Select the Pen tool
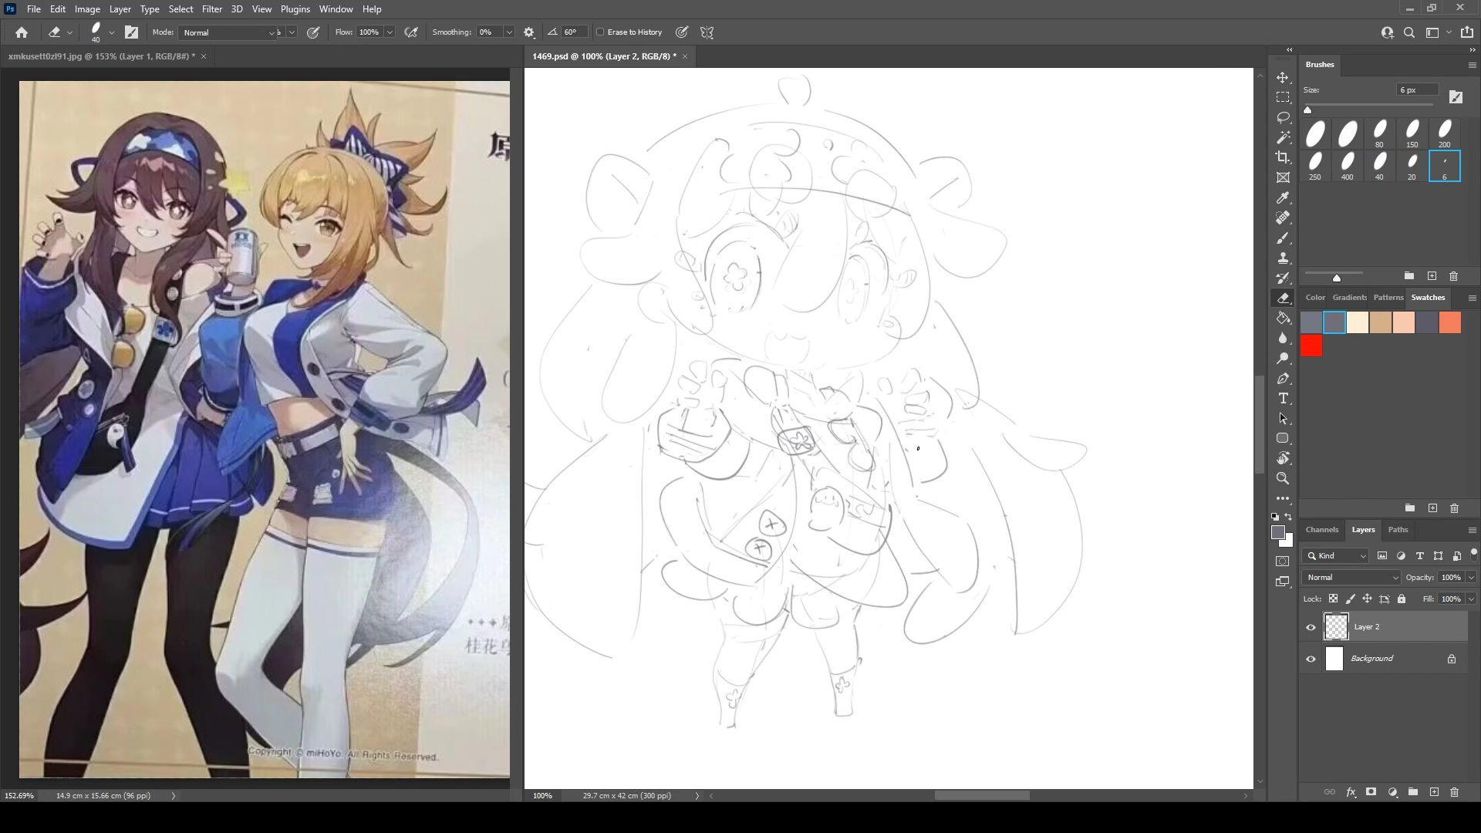The height and width of the screenshot is (833, 1481). [x=1283, y=379]
